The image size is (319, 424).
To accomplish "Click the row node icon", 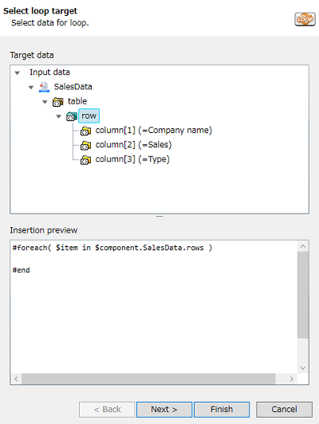I will [x=72, y=116].
